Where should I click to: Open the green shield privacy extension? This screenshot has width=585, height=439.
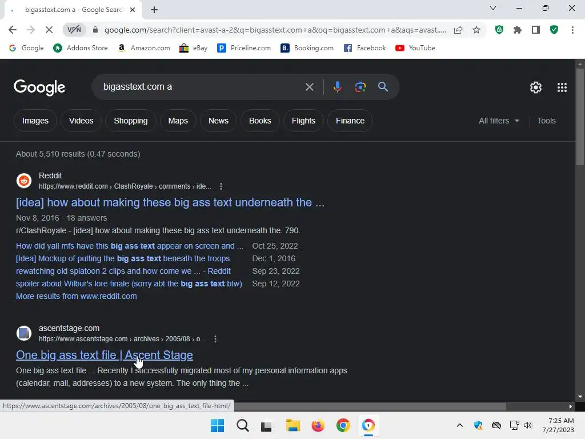pos(499,30)
